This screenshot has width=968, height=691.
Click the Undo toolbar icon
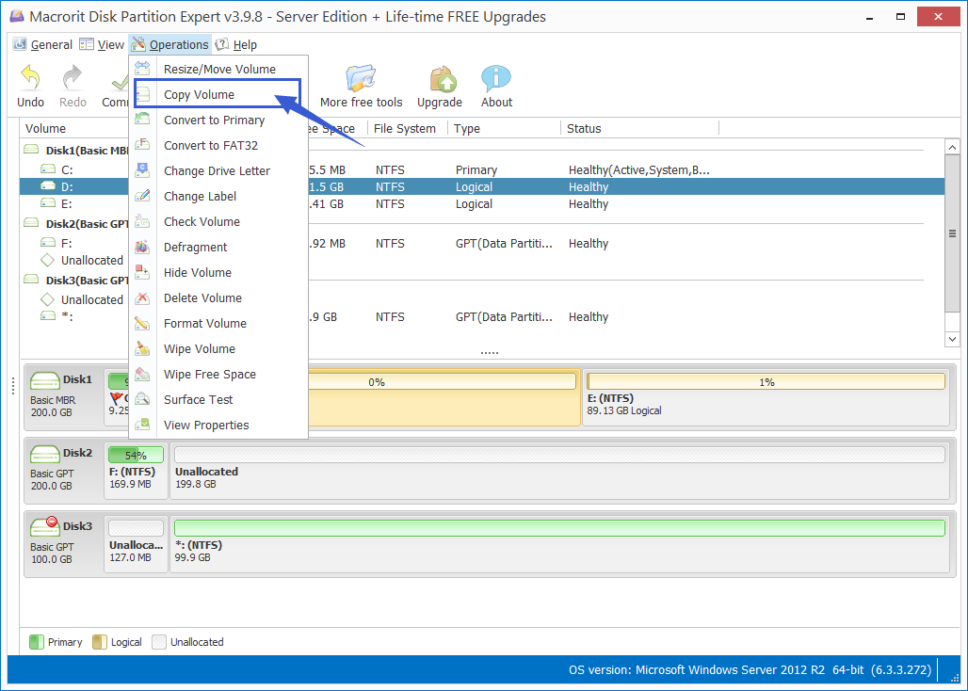coord(30,78)
